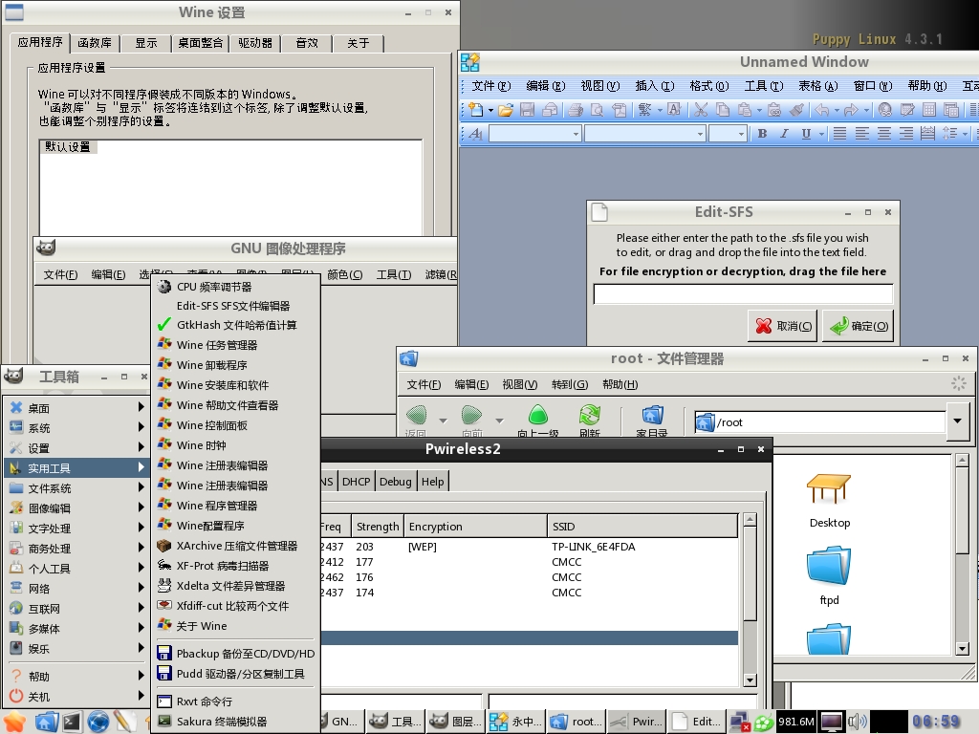This screenshot has width=979, height=734.
Task: Click the undo arrow icon
Action: (822, 110)
